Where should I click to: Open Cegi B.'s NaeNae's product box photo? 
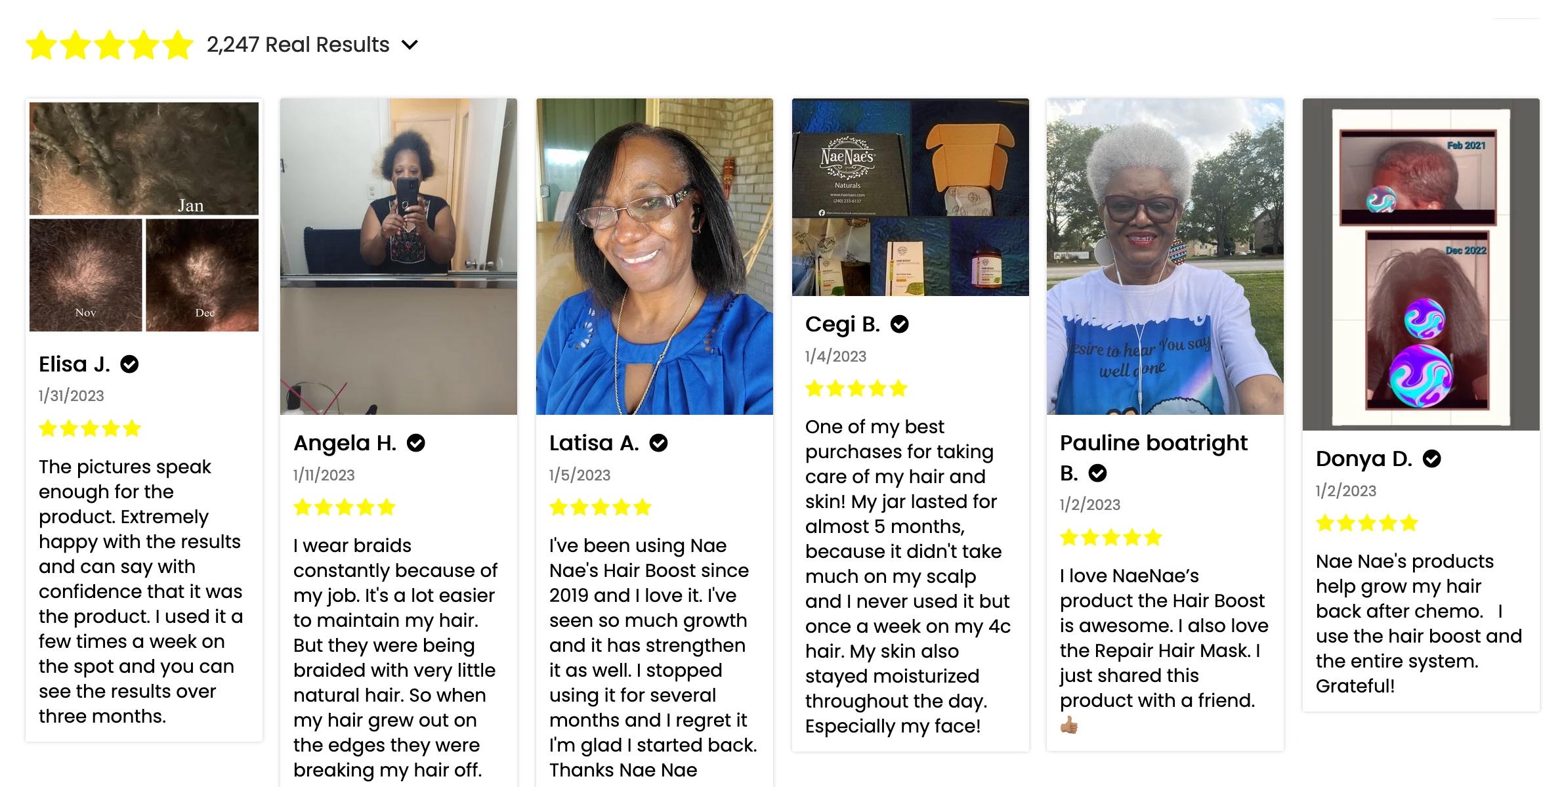pyautogui.click(x=910, y=197)
